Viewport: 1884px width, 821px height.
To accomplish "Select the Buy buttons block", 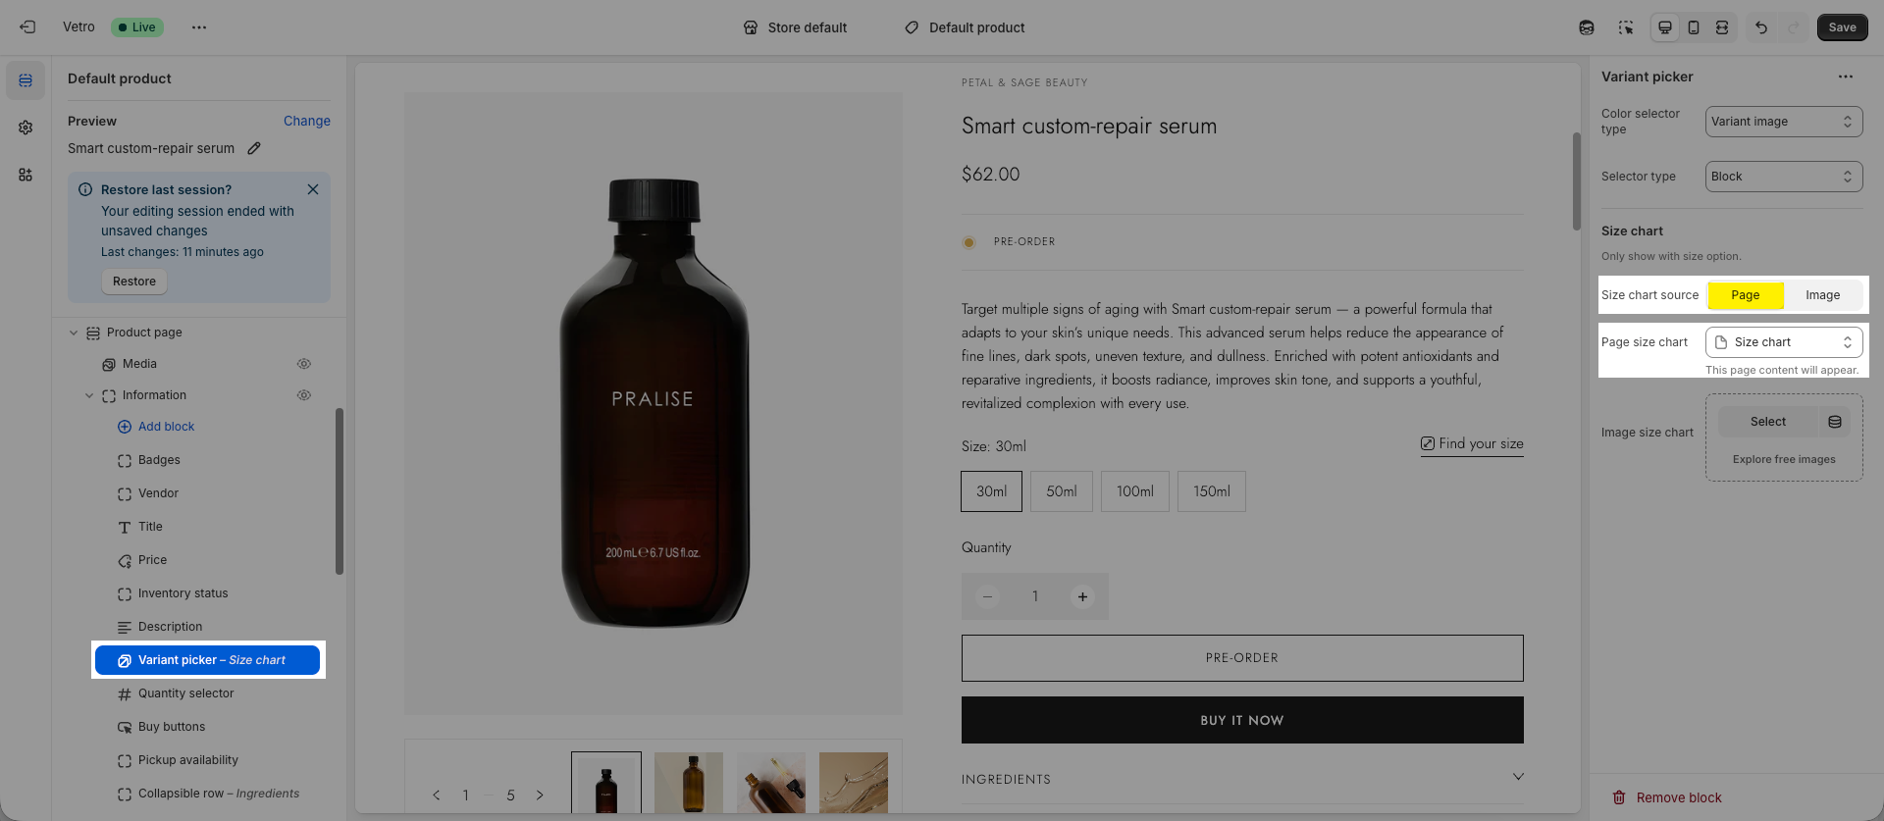I will pyautogui.click(x=172, y=727).
